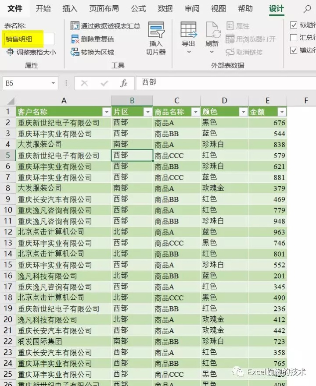
Task: Click Open in Browser (用浏览器打开) icon
Action: (230, 39)
